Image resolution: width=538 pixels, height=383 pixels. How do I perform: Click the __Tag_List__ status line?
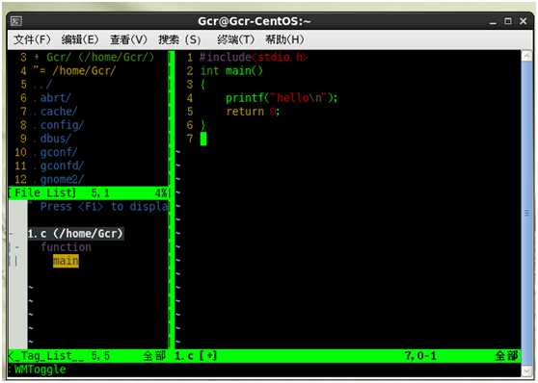coord(90,356)
